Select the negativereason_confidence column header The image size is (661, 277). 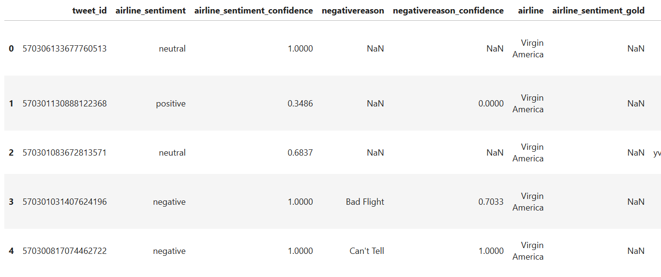tap(448, 11)
